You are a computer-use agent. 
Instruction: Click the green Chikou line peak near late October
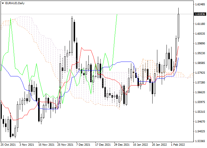[11, 18]
